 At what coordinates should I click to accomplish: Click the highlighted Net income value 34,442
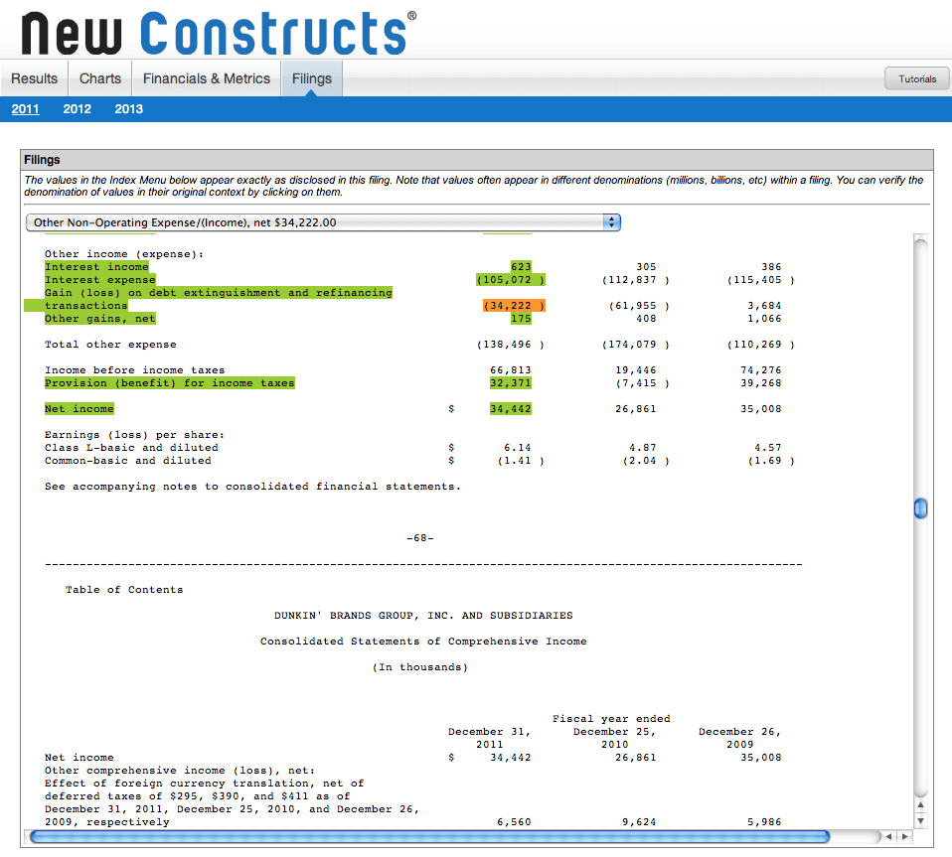click(511, 409)
